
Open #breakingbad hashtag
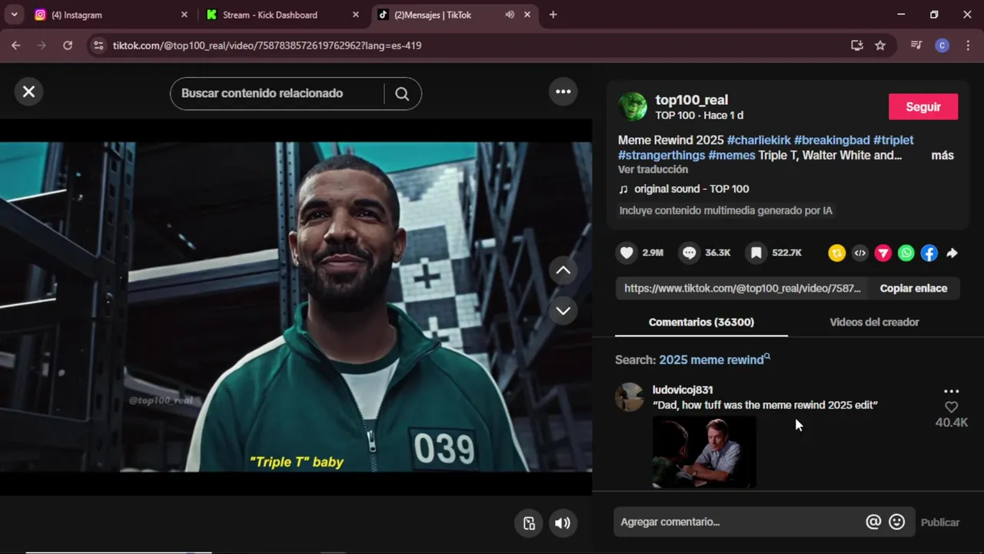coord(832,140)
